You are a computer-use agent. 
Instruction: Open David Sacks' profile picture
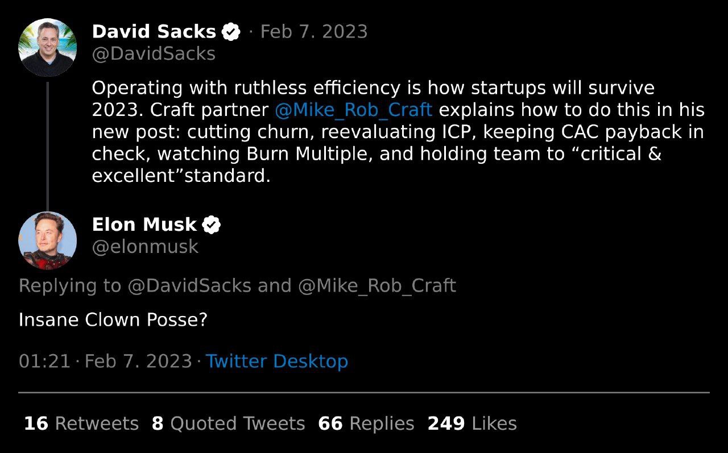coord(48,47)
